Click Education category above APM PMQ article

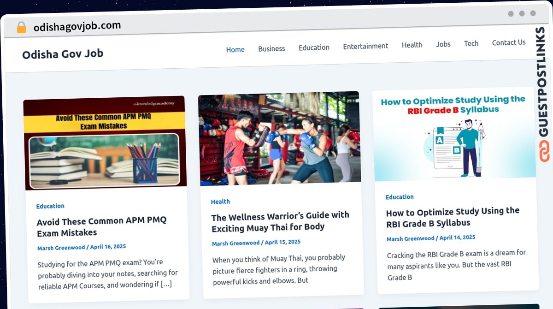click(50, 206)
